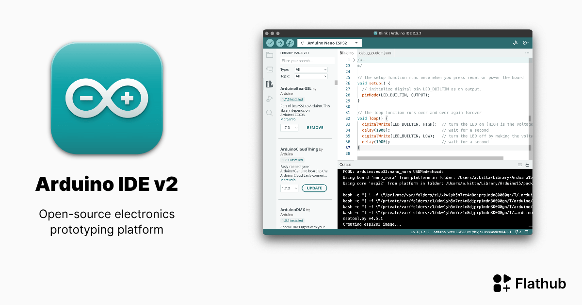Select the Verify sketch checkmark icon

pyautogui.click(x=271, y=42)
